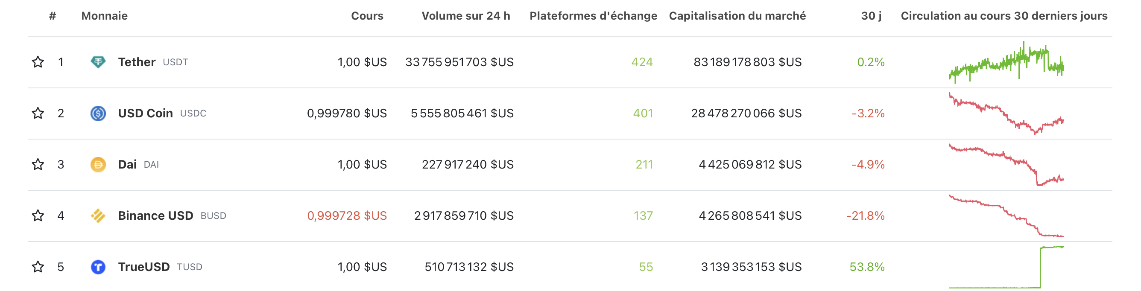The width and height of the screenshot is (1141, 291).
Task: Sort table by Volume sur 24 h
Action: coord(465,16)
